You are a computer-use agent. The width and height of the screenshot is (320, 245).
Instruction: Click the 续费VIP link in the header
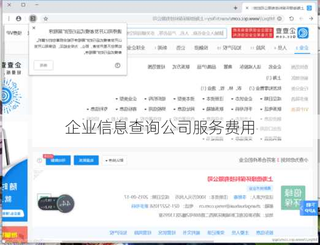point(13,33)
